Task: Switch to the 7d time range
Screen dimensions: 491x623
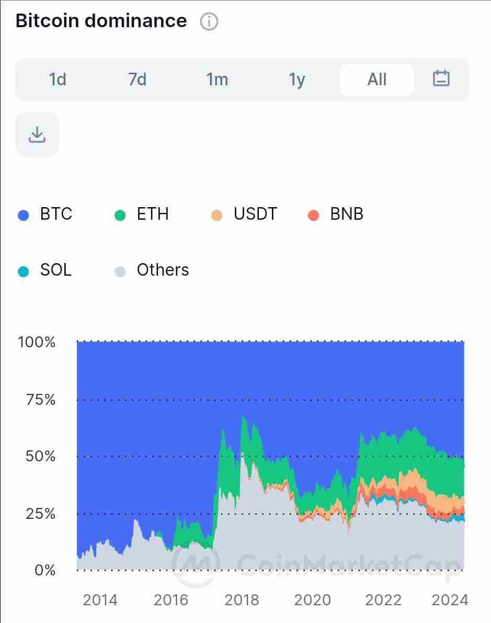Action: tap(137, 80)
